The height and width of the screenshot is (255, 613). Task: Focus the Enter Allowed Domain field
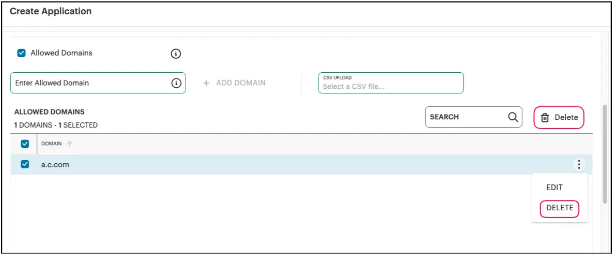tap(98, 83)
